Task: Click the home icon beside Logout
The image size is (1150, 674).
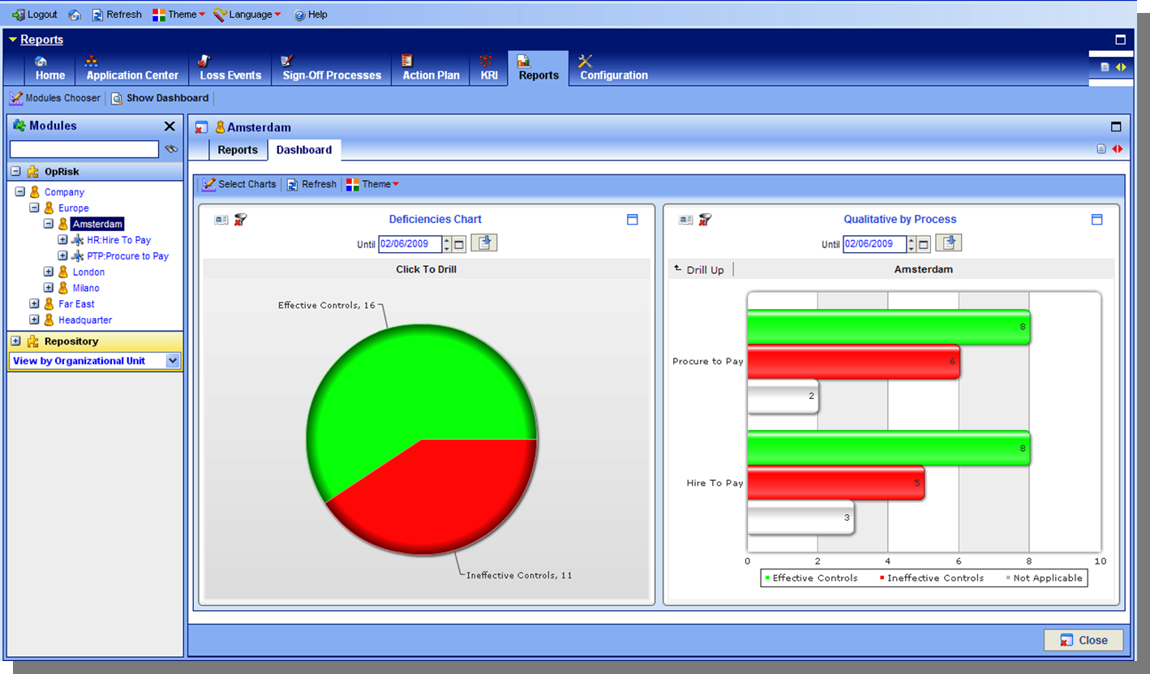Action: pos(75,15)
